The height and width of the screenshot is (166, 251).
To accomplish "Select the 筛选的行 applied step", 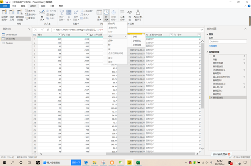I will 217,94.
